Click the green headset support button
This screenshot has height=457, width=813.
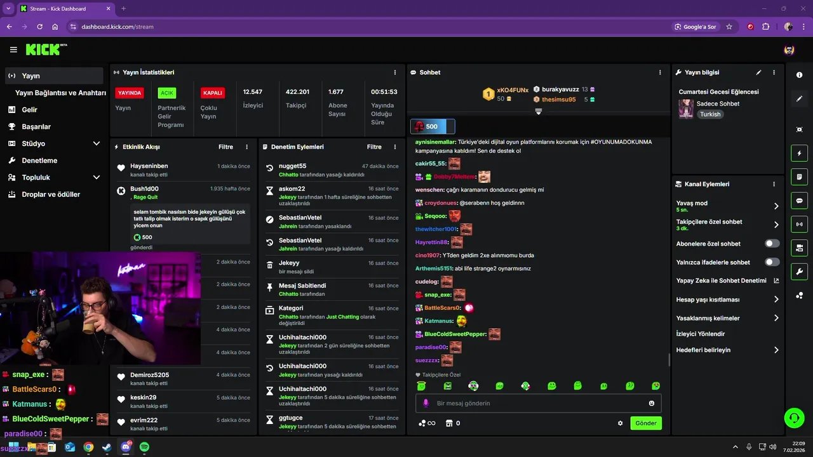[795, 418]
